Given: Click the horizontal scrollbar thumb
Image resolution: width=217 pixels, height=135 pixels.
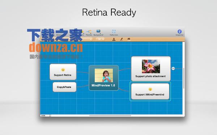Looking at the screenshot, I should [x=110, y=116].
